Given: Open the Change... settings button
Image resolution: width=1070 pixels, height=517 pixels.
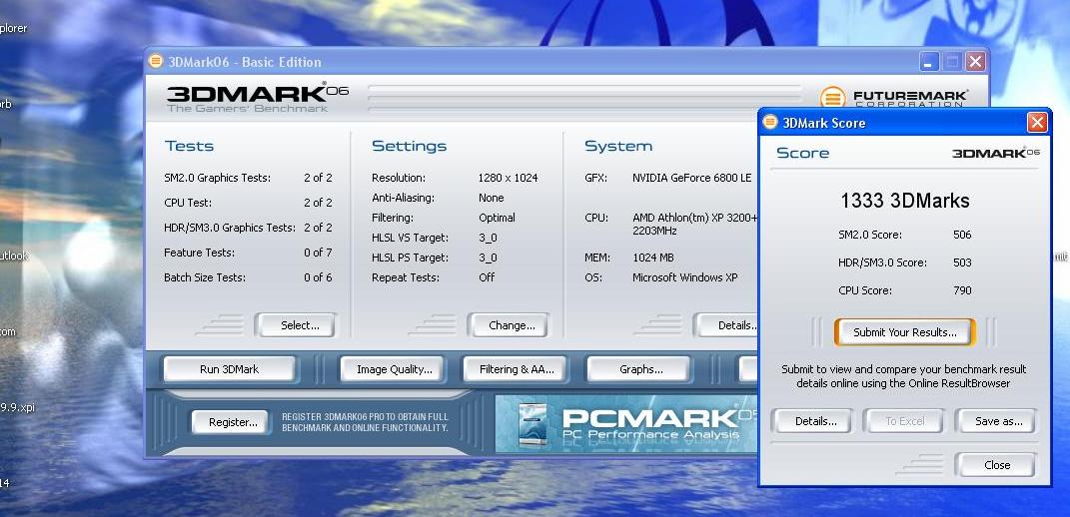Looking at the screenshot, I should click(x=508, y=325).
